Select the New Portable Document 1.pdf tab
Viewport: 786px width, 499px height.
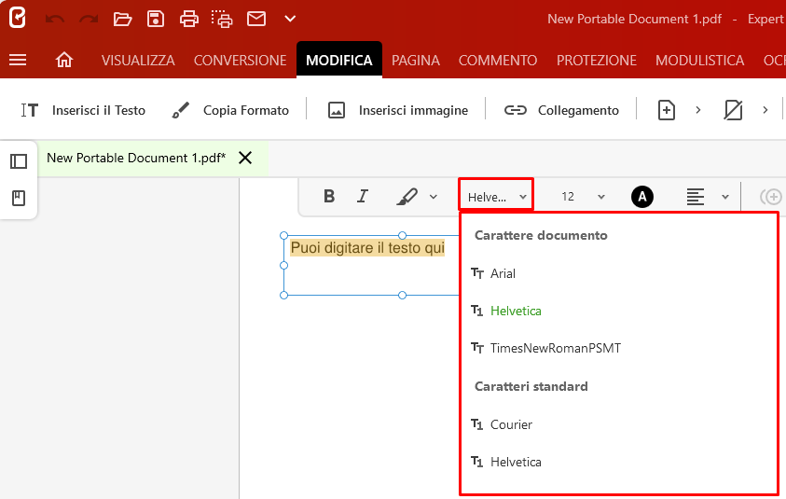coord(136,158)
